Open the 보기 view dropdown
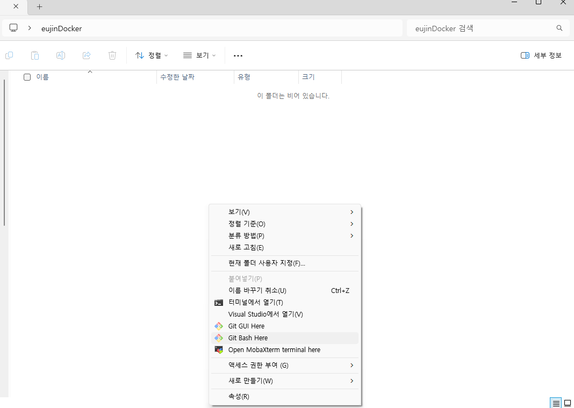Image resolution: width=574 pixels, height=408 pixels. pyautogui.click(x=199, y=55)
